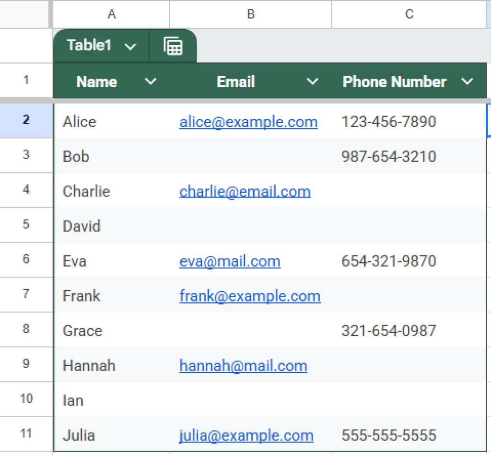Open the Table1 name menu
491x455 pixels.
point(129,46)
